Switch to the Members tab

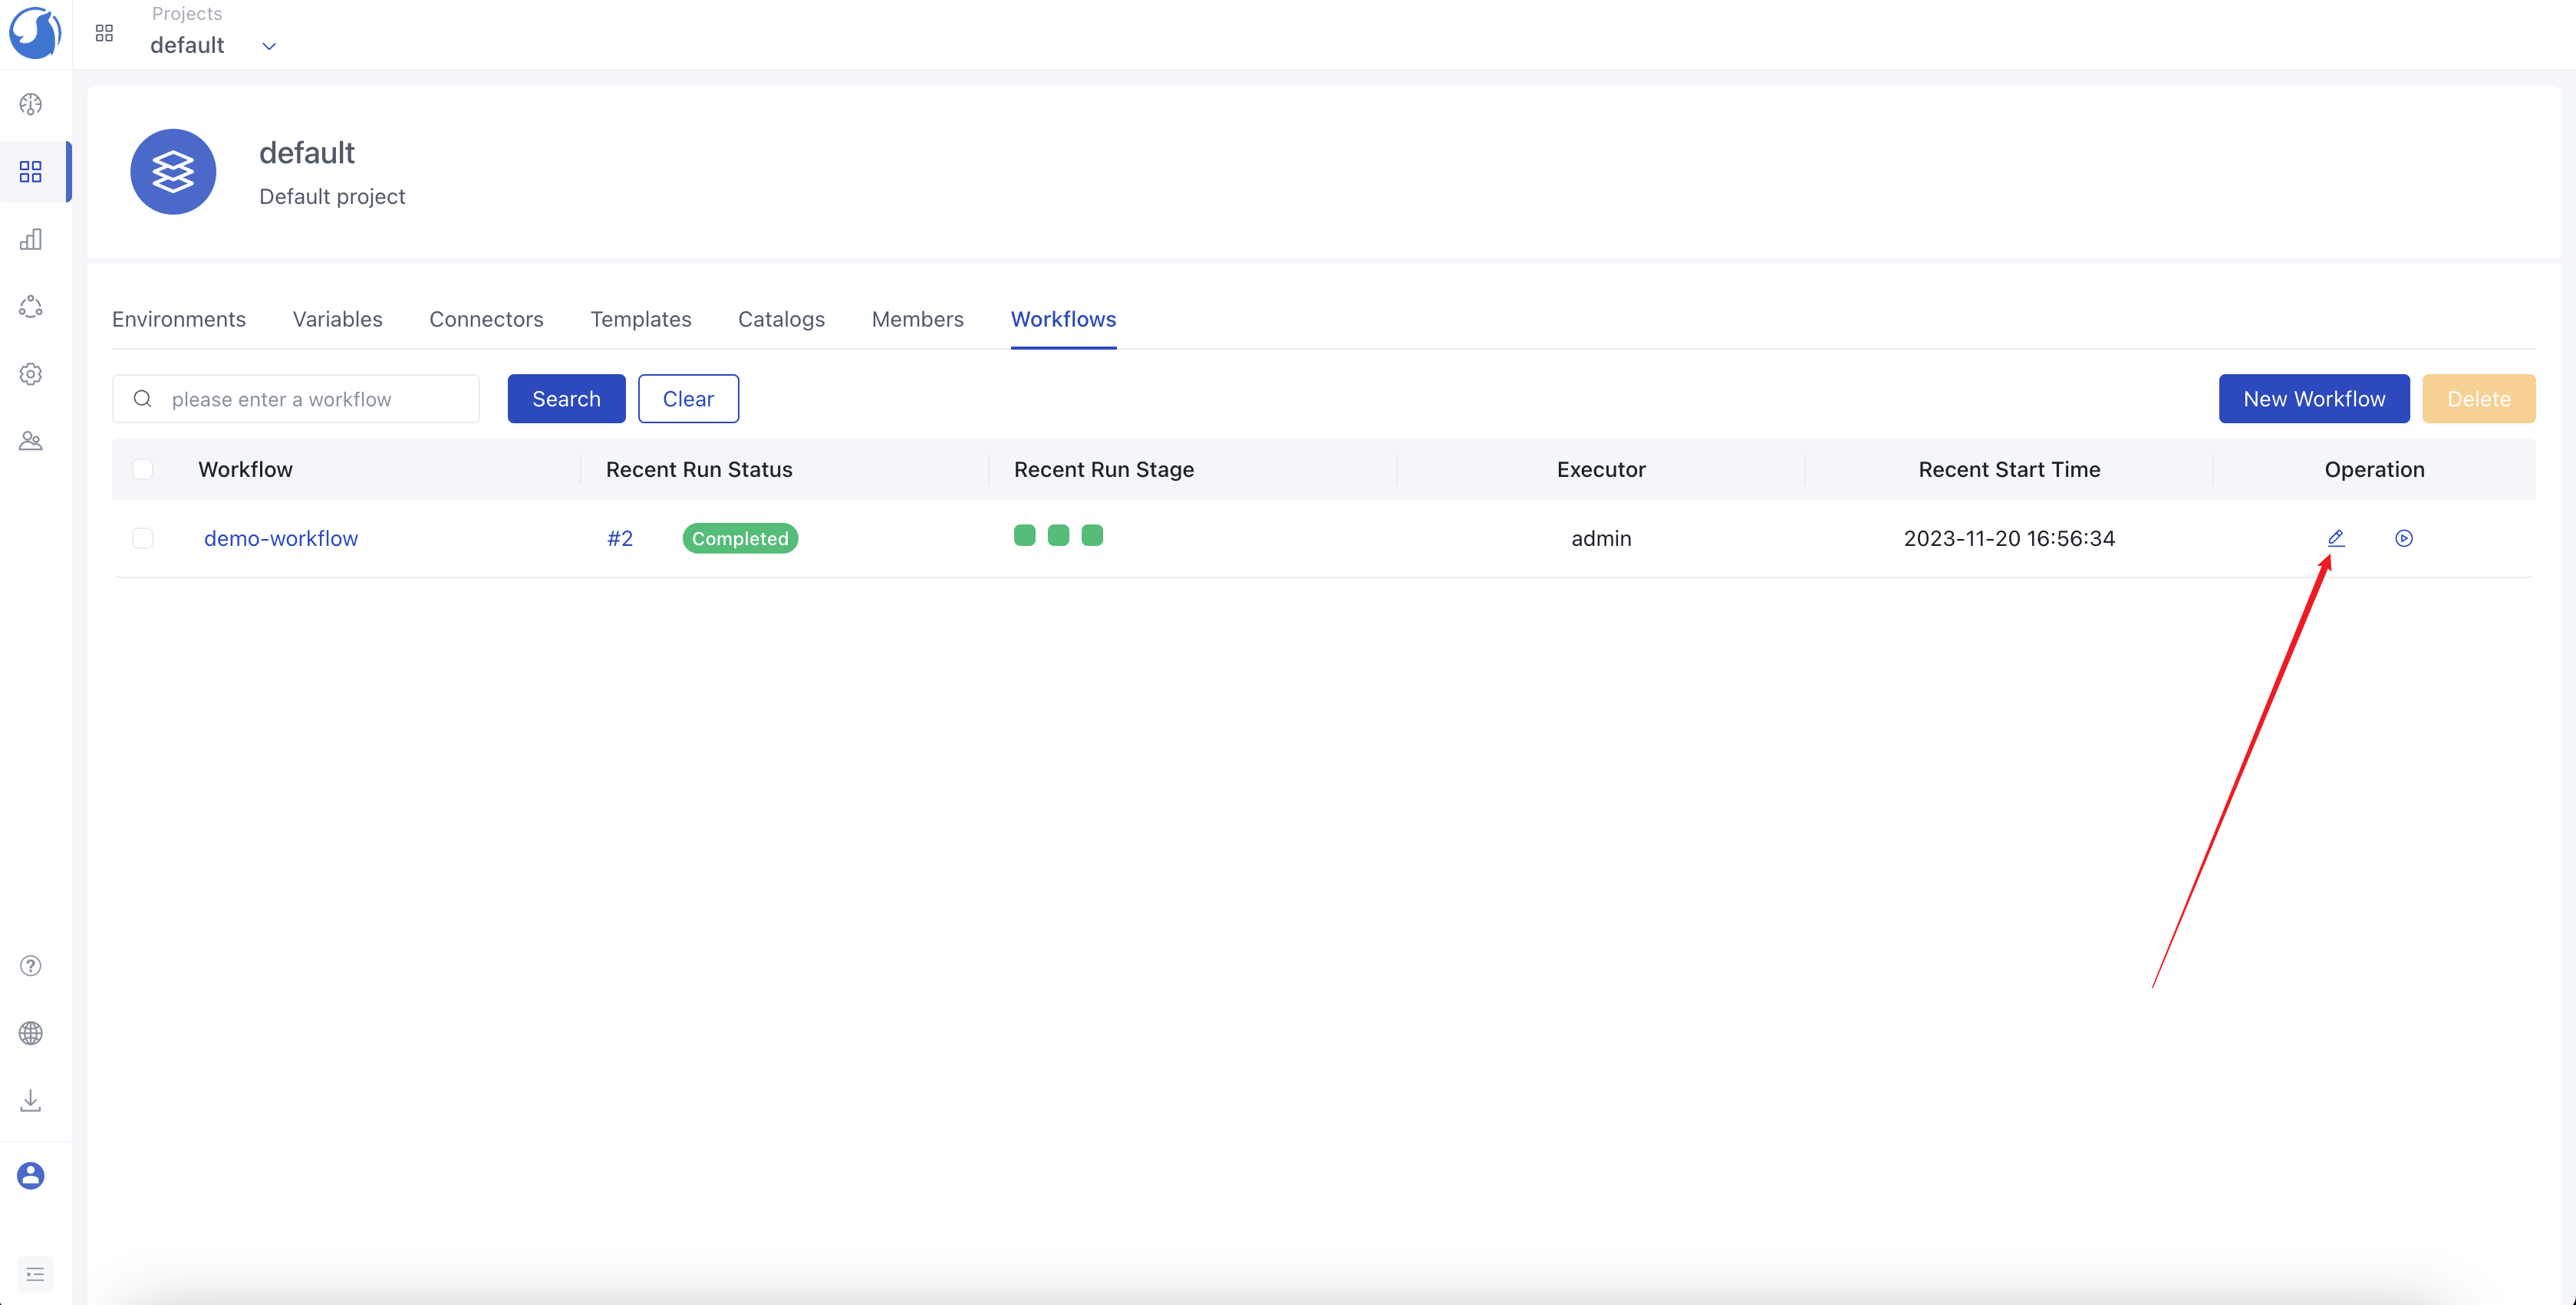point(918,319)
